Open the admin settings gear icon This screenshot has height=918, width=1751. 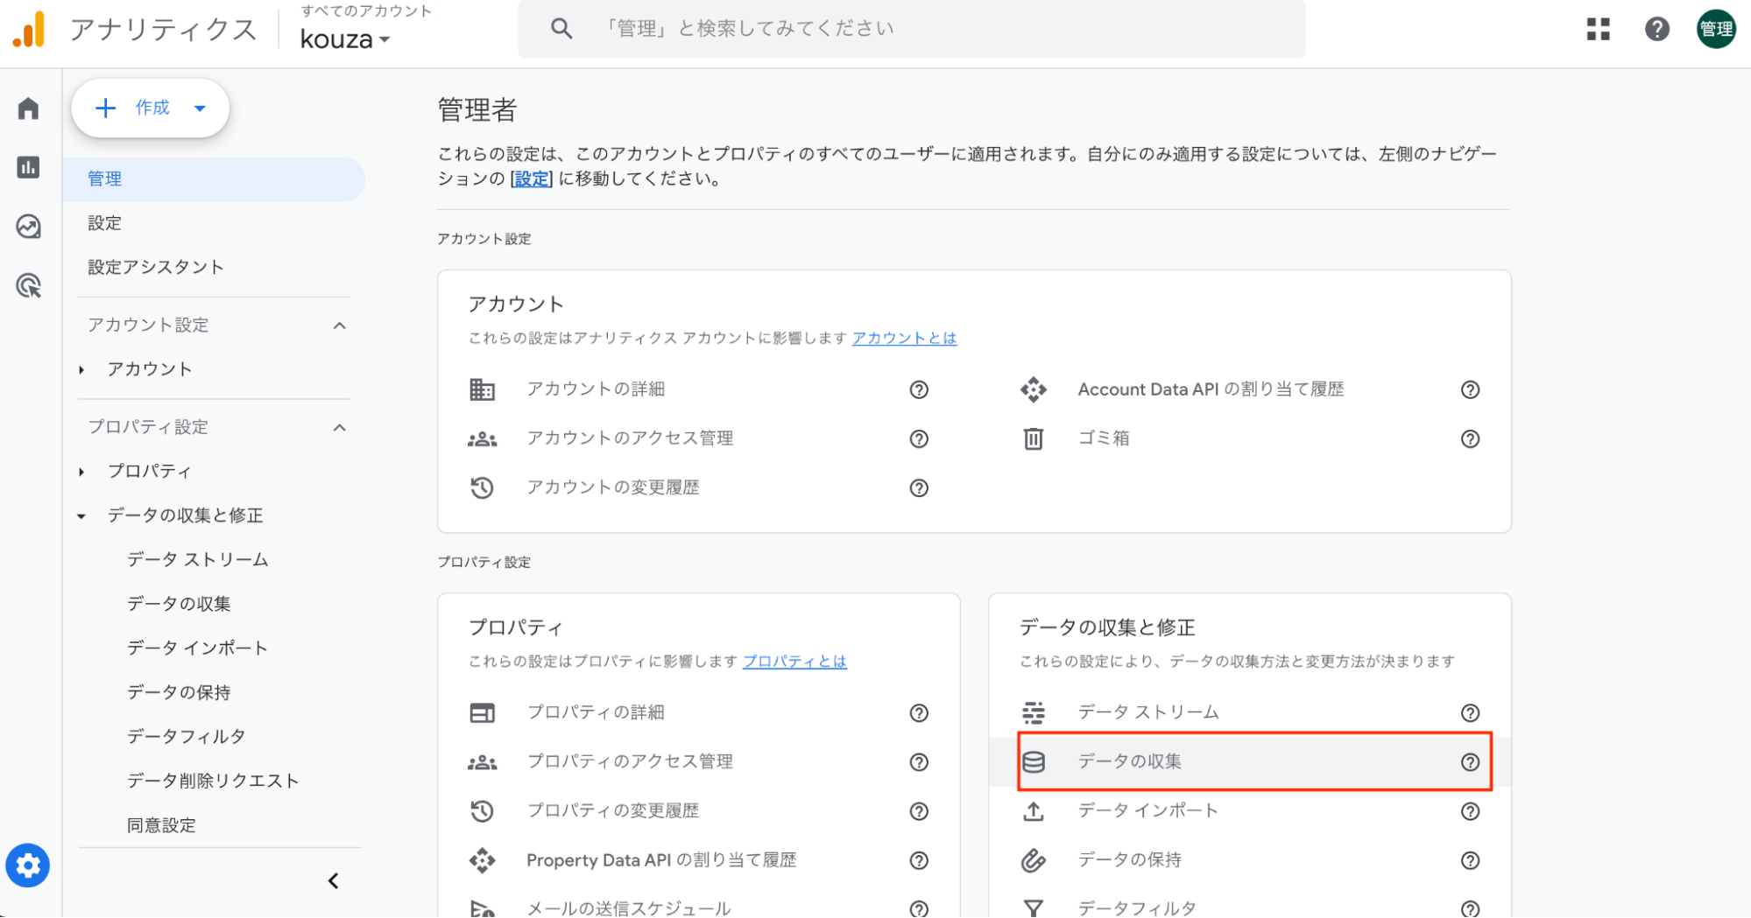[x=28, y=865]
